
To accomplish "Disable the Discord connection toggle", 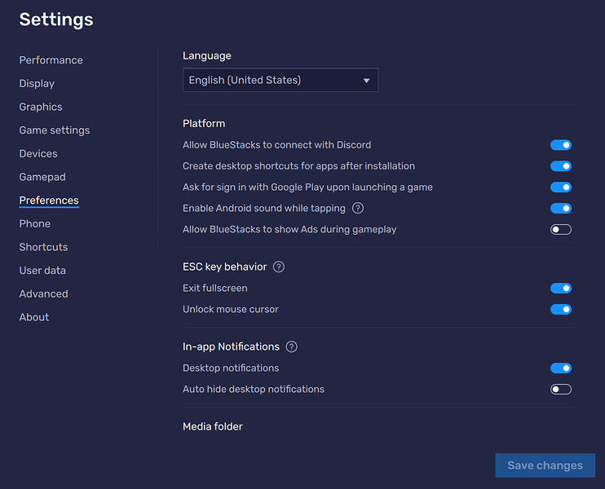I will [x=561, y=145].
